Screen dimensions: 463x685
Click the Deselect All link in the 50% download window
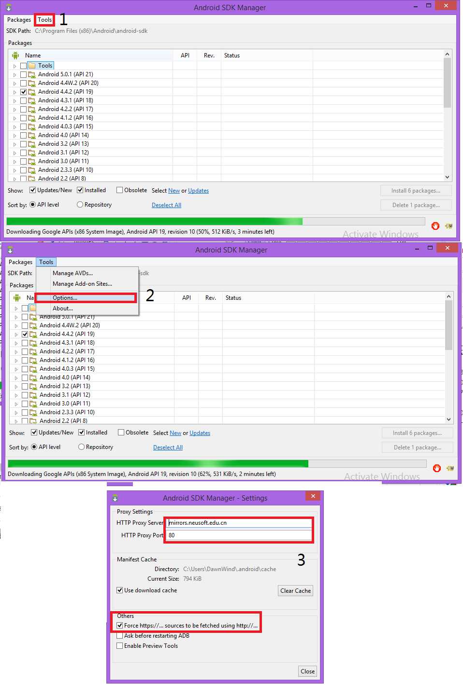(166, 205)
